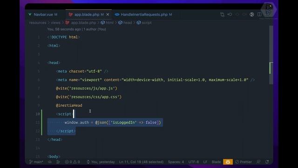Select the head breadcrumb symbol
Viewport: 298px width, 168px height.
(125, 23)
